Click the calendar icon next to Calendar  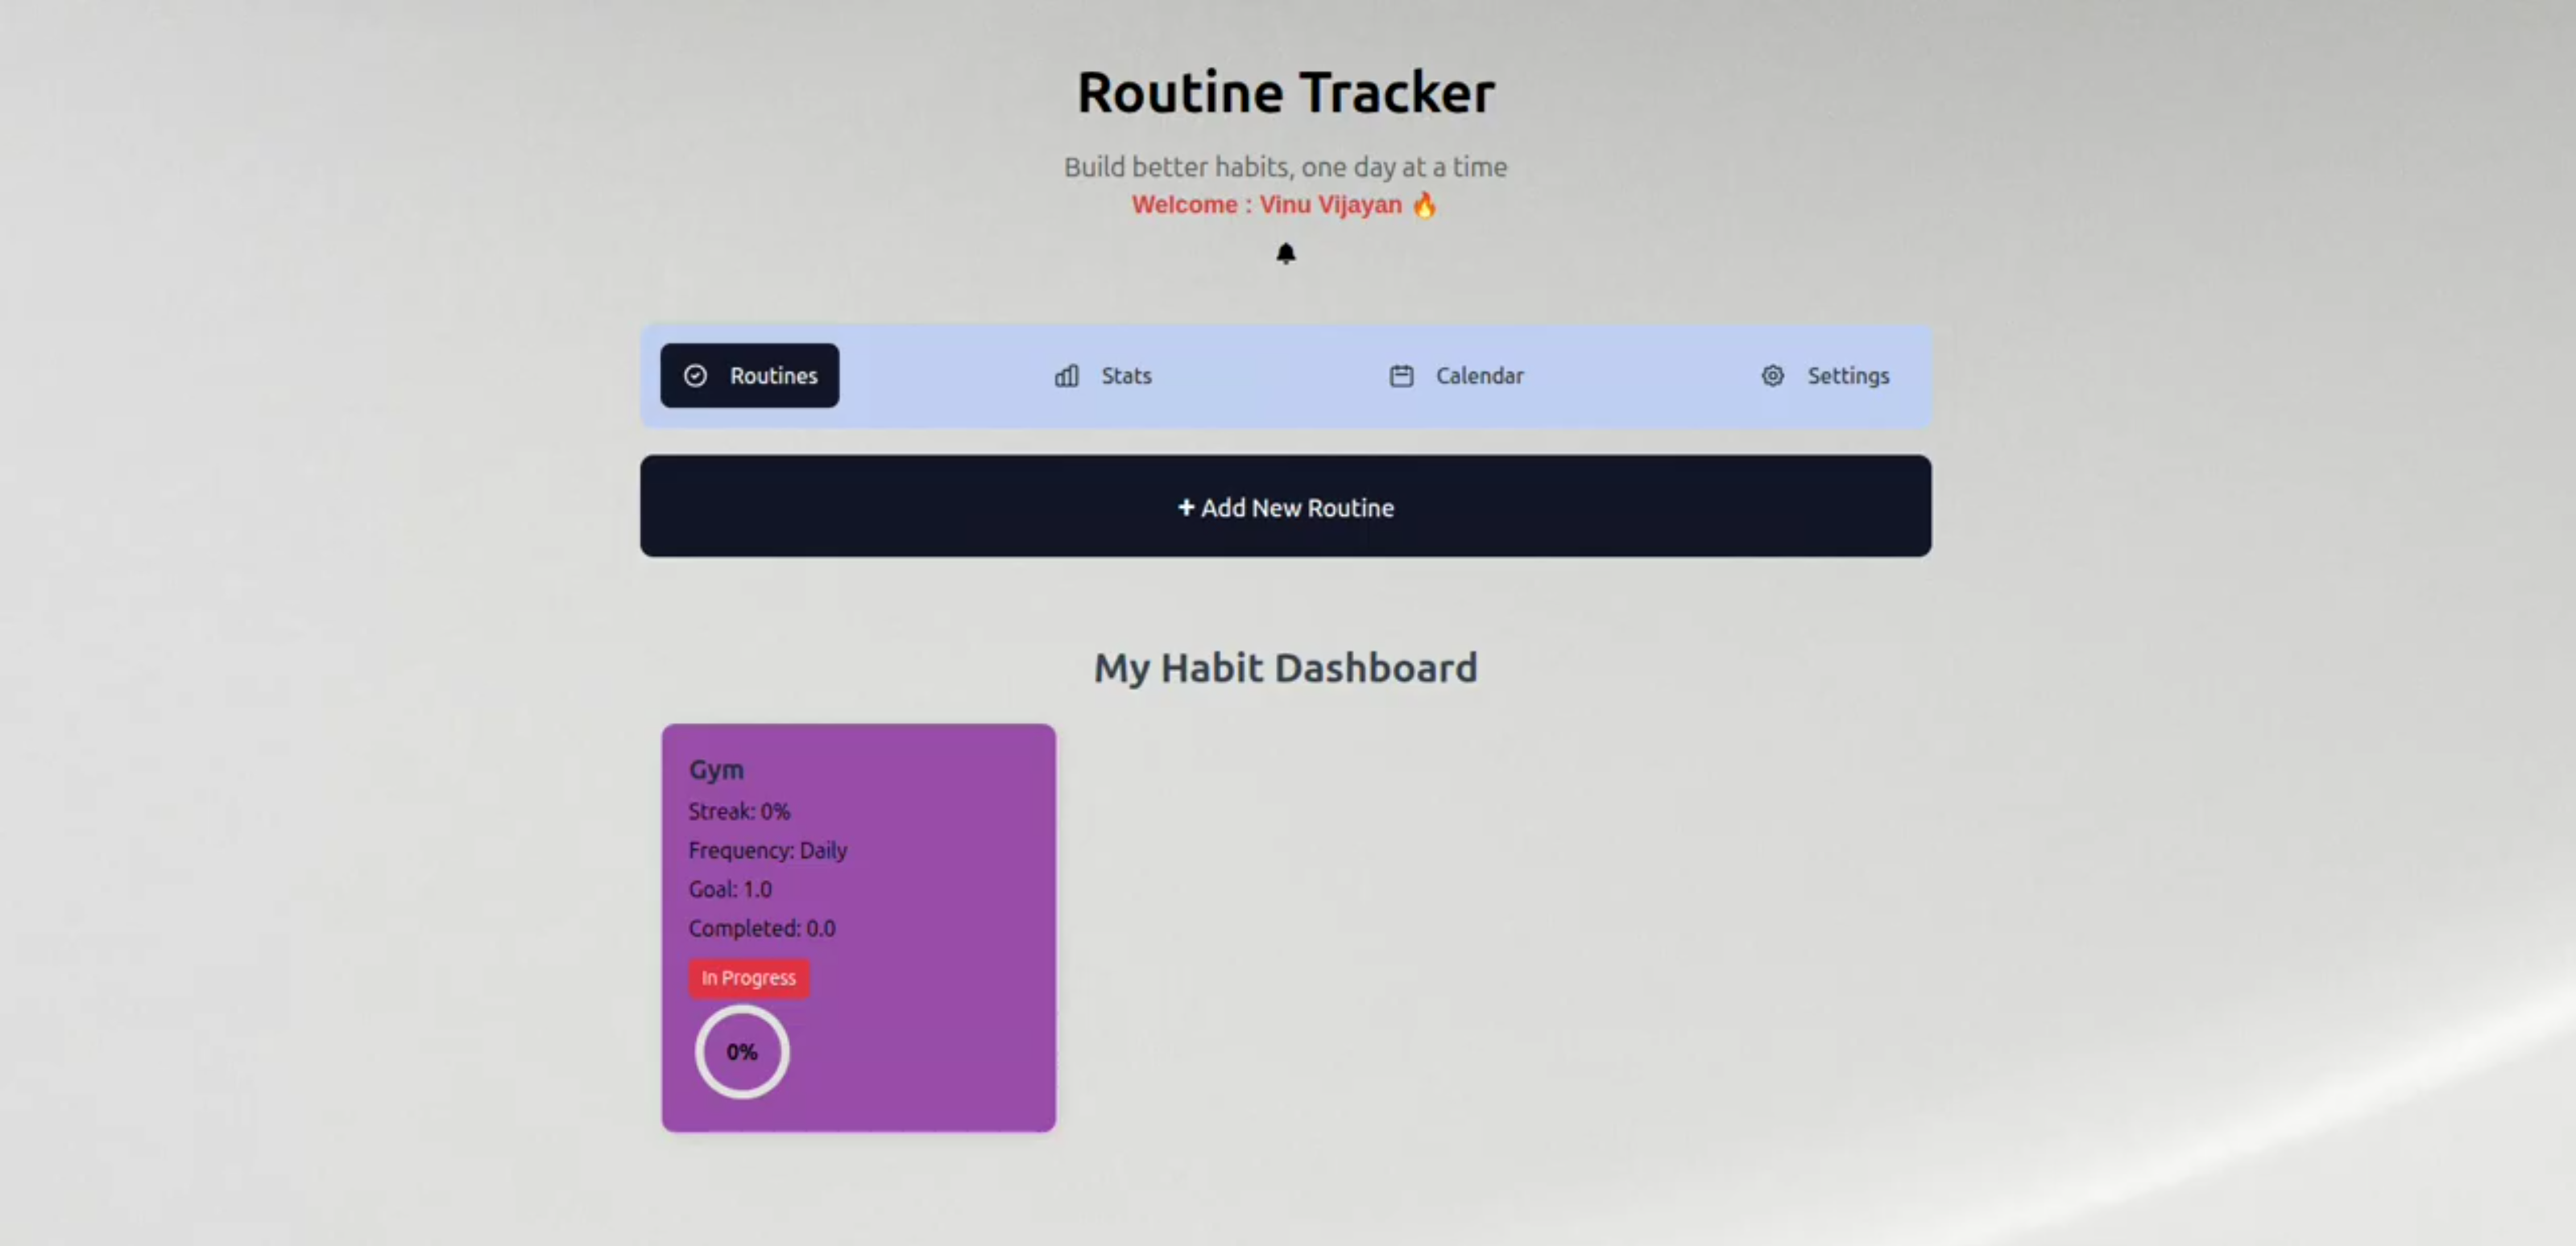(1401, 376)
